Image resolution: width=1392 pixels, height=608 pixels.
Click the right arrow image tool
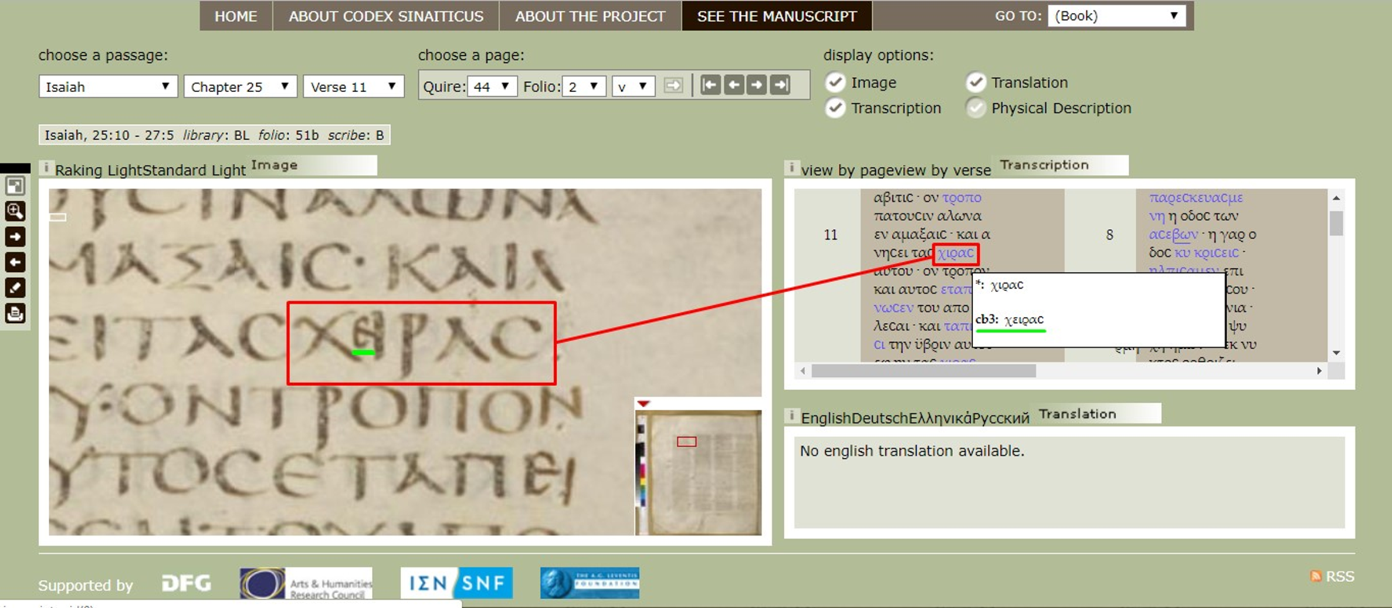pos(15,237)
